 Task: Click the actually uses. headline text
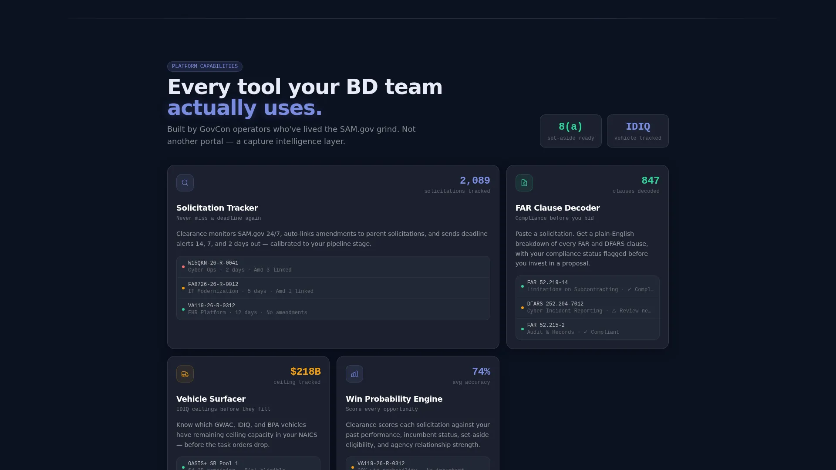coord(245,108)
